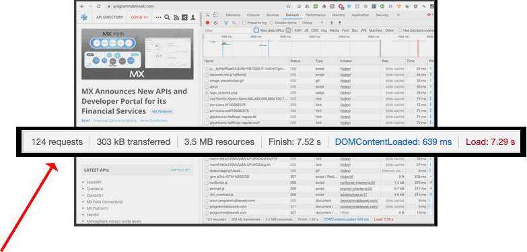Open the Application tab
Screen dimensions: 527x252
[x=360, y=15]
